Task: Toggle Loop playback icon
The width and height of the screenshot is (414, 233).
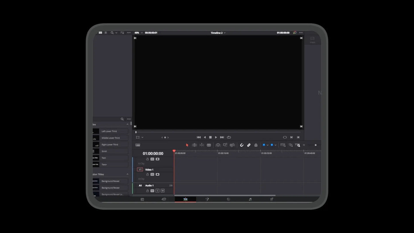Action: [x=229, y=137]
